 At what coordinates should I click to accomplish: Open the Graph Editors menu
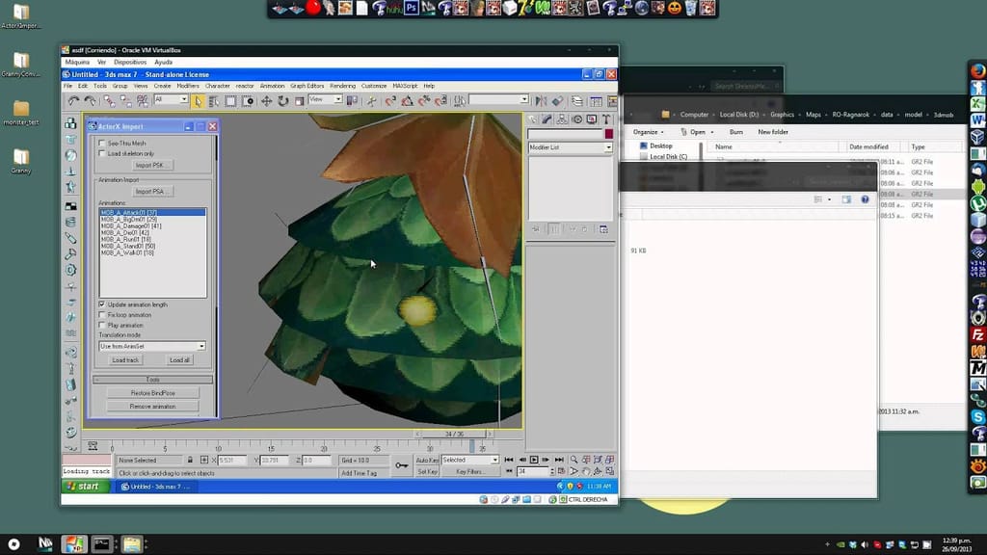pos(307,86)
